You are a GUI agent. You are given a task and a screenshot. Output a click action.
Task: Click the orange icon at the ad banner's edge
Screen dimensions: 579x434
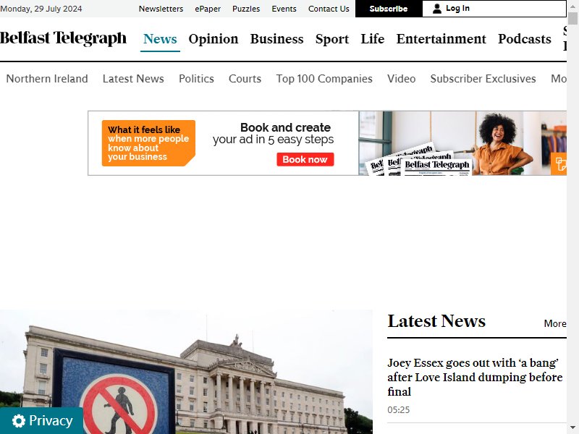559,163
